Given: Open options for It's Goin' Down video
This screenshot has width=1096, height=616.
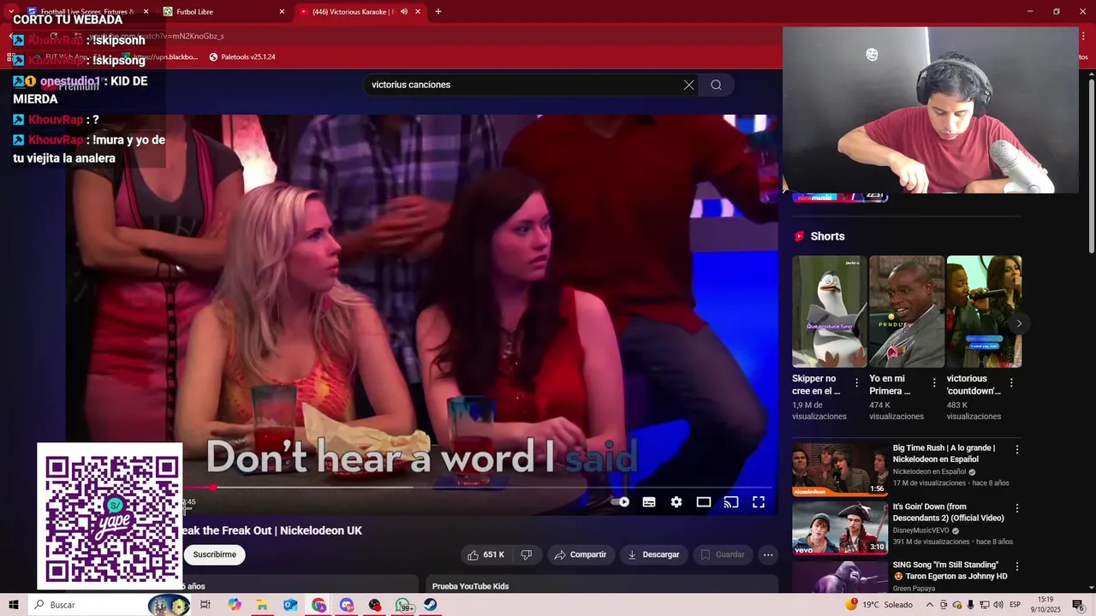Looking at the screenshot, I should click(x=1017, y=507).
